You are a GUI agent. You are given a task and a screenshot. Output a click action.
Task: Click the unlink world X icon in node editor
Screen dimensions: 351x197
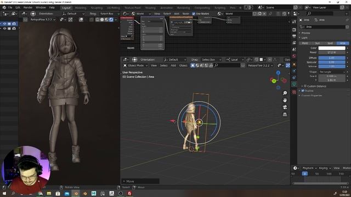(264, 14)
